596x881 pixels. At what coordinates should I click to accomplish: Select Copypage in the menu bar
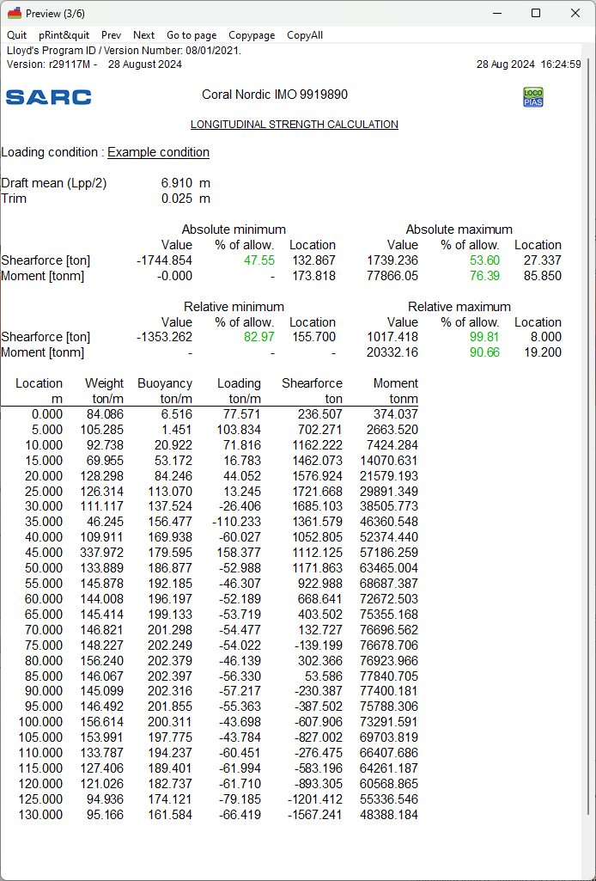pos(252,35)
